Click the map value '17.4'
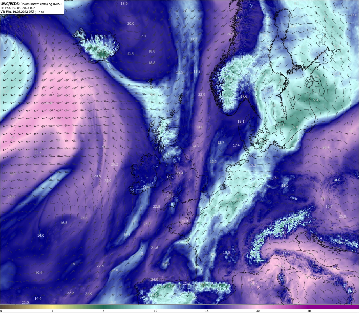Screen dimensions: 359x313 (236, 145)
